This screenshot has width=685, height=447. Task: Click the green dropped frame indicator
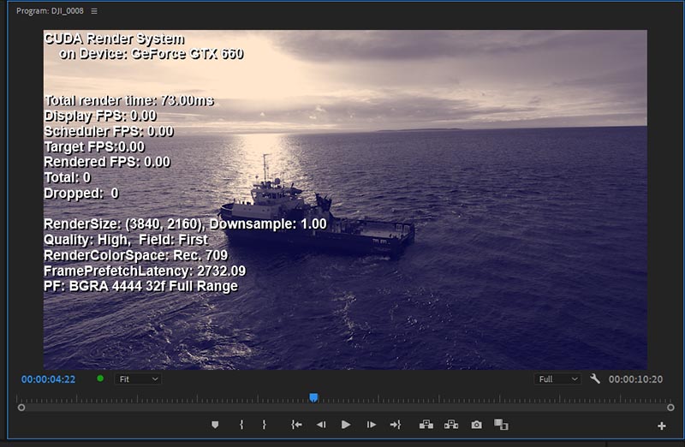[100, 378]
